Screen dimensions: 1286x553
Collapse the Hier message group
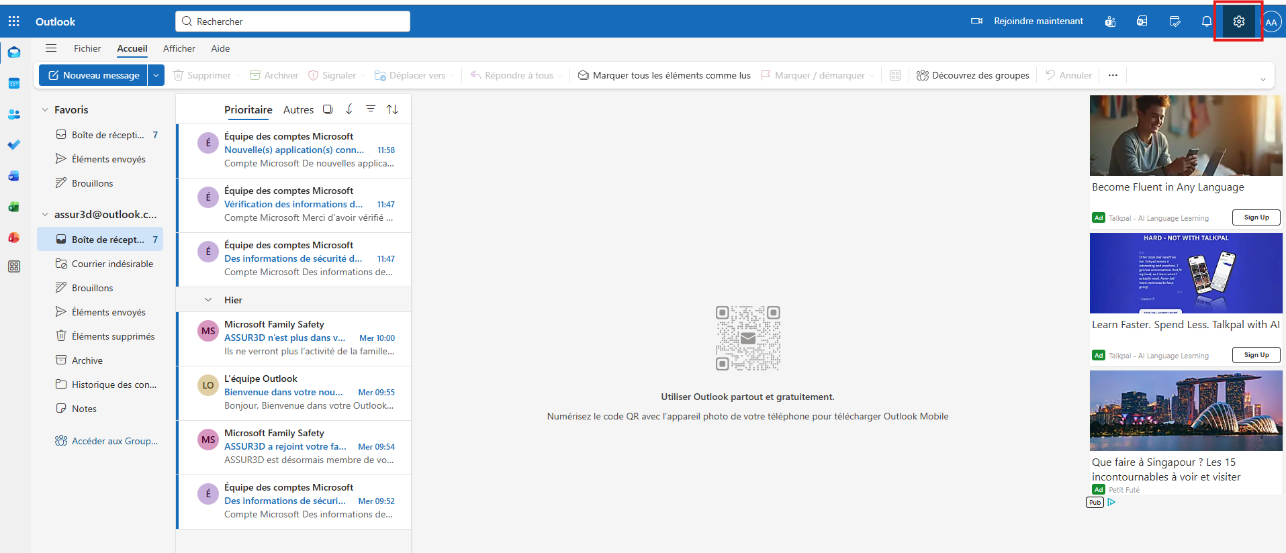(x=208, y=300)
